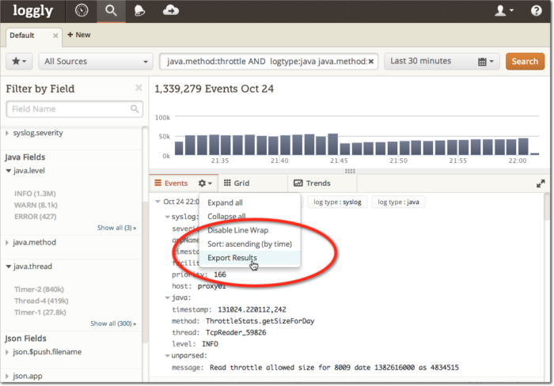Switch to the Trends tab

tap(312, 183)
